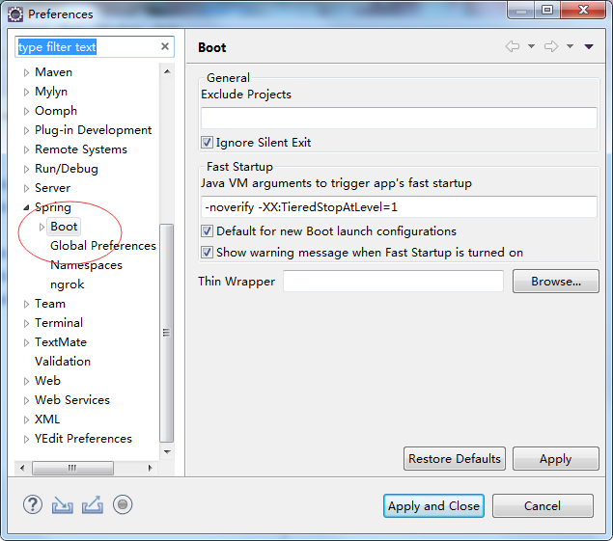Click the tree vertical scrollbar thumb
This screenshot has width=613, height=541.
(166, 333)
